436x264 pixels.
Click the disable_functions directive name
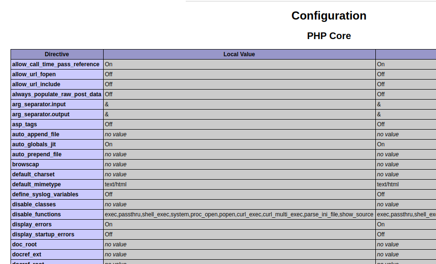click(36, 214)
